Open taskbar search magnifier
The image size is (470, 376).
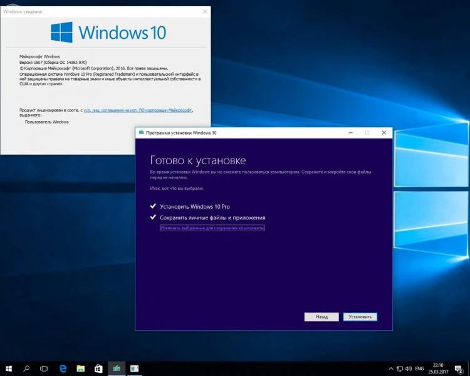(x=26, y=368)
